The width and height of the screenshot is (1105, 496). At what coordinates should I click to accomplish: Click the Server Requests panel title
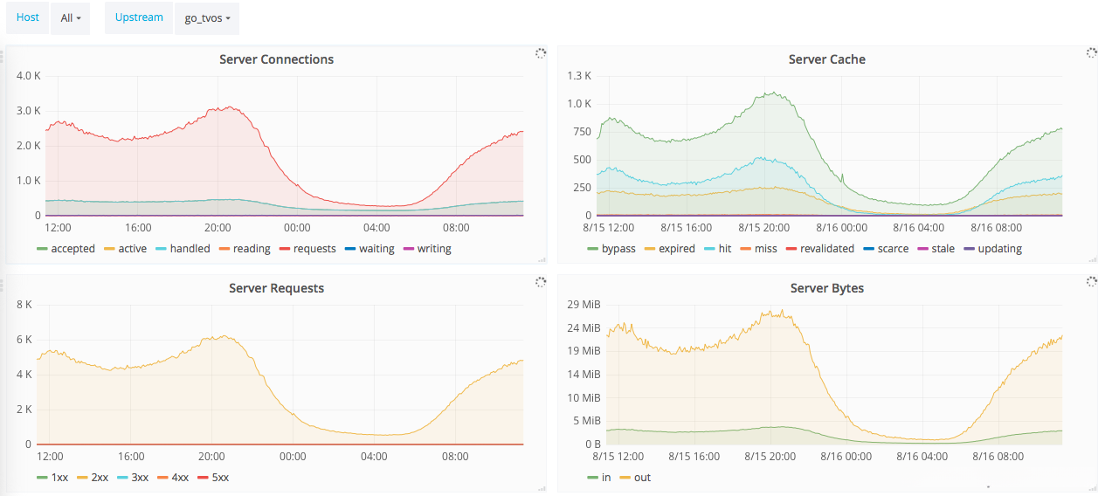coord(276,288)
